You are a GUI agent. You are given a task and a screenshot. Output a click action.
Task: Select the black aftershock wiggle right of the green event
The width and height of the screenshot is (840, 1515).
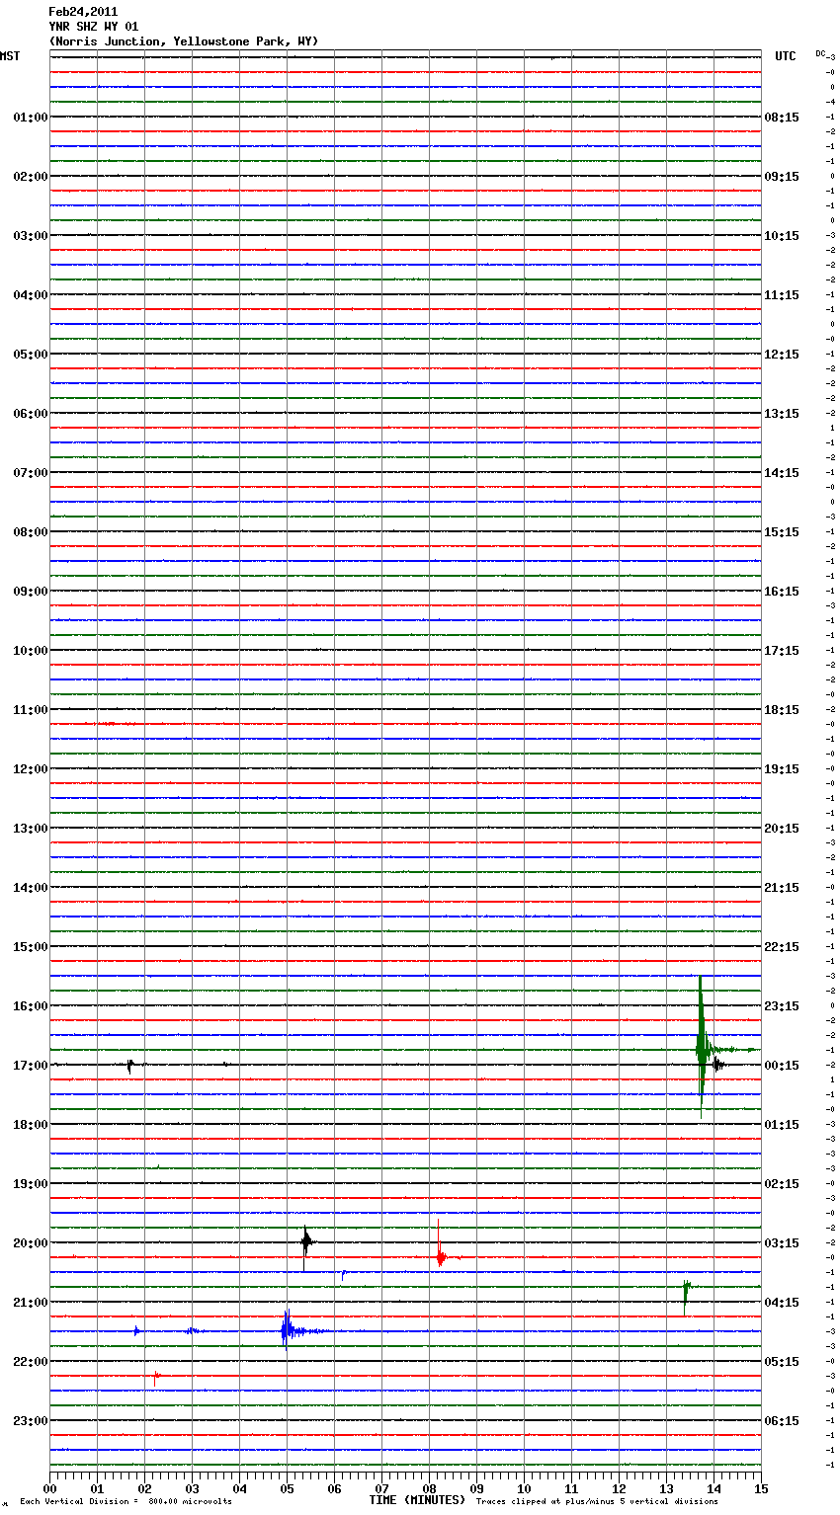pos(718,1065)
